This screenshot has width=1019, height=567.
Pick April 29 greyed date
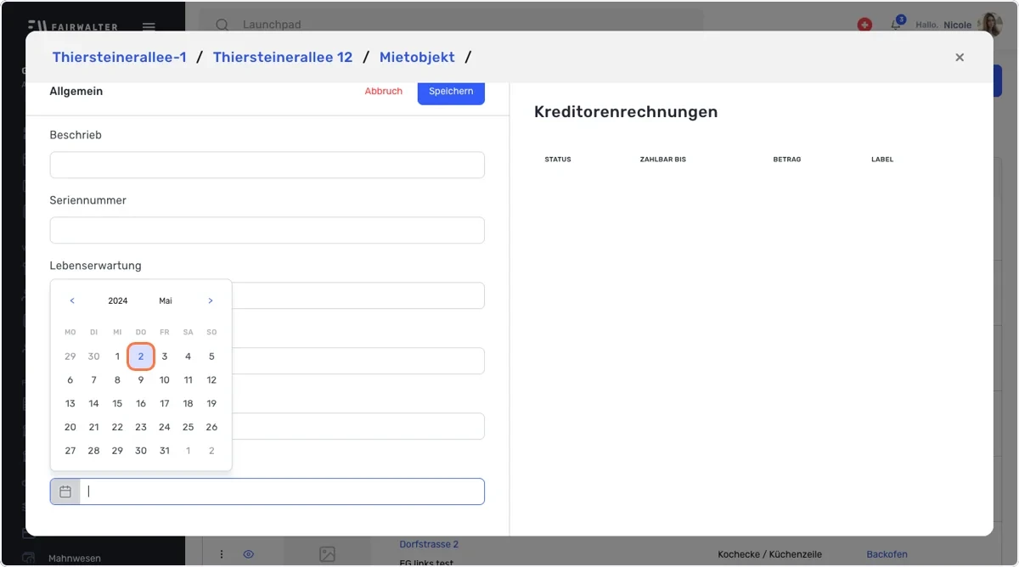70,356
